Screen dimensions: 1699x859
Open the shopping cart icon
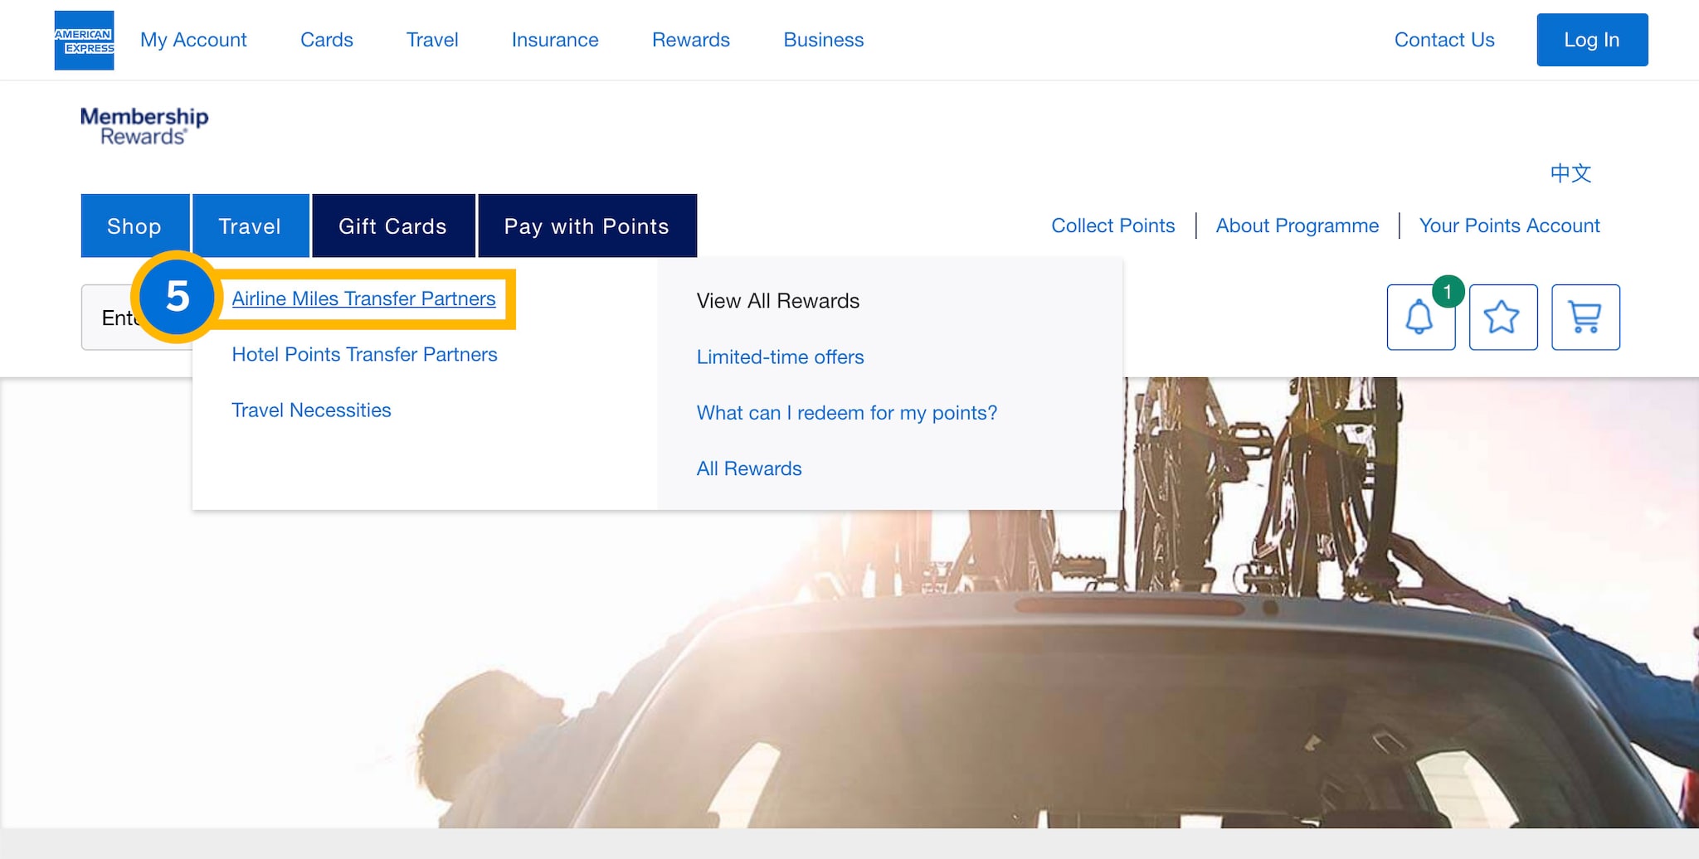pos(1585,318)
